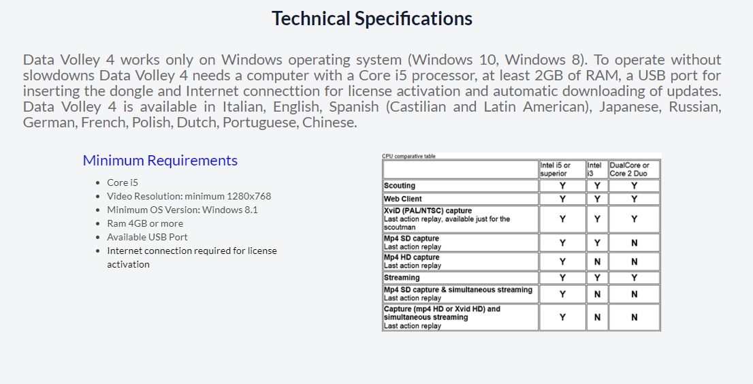The height and width of the screenshot is (384, 753).
Task: Click the XviD (PAL/NTSC) capture row label
Action: click(428, 210)
